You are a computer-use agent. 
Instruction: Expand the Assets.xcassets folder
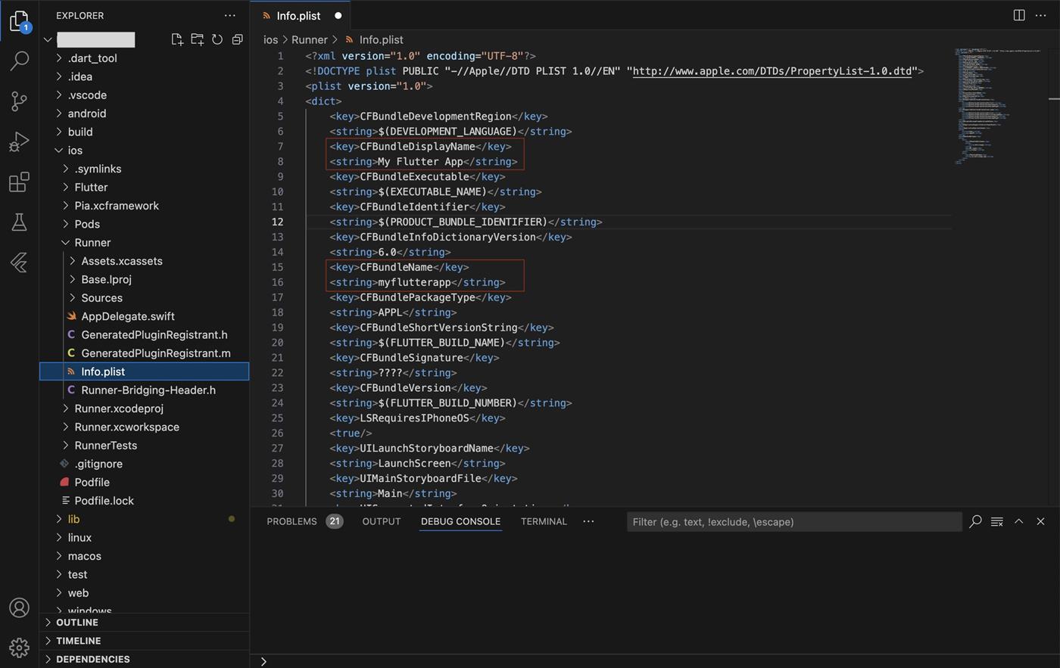(x=144, y=261)
